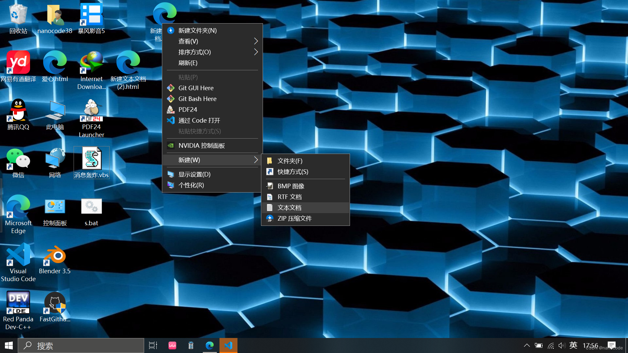This screenshot has height=353, width=628.
Task: Expand the 查看(V) submenu
Action: click(x=213, y=41)
